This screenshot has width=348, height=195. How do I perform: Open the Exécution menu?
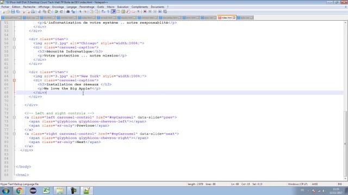pyautogui.click(x=123, y=7)
